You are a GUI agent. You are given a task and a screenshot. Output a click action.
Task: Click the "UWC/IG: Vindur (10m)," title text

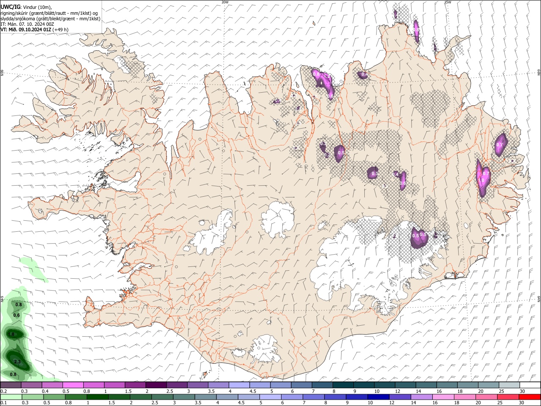pos(27,7)
